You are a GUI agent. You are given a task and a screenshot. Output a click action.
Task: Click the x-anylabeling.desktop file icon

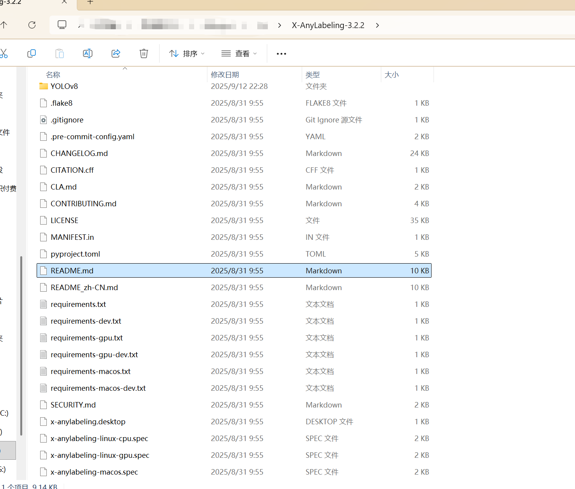point(44,422)
